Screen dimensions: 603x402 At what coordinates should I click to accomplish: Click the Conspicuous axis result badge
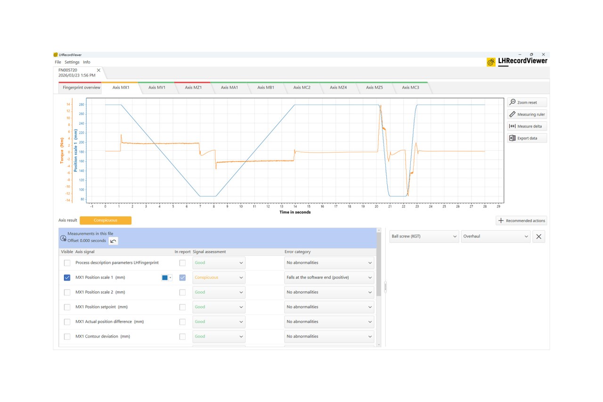pyautogui.click(x=106, y=220)
